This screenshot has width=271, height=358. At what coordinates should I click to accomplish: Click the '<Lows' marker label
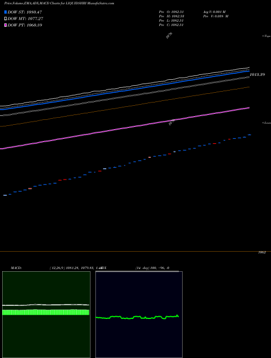(267, 123)
